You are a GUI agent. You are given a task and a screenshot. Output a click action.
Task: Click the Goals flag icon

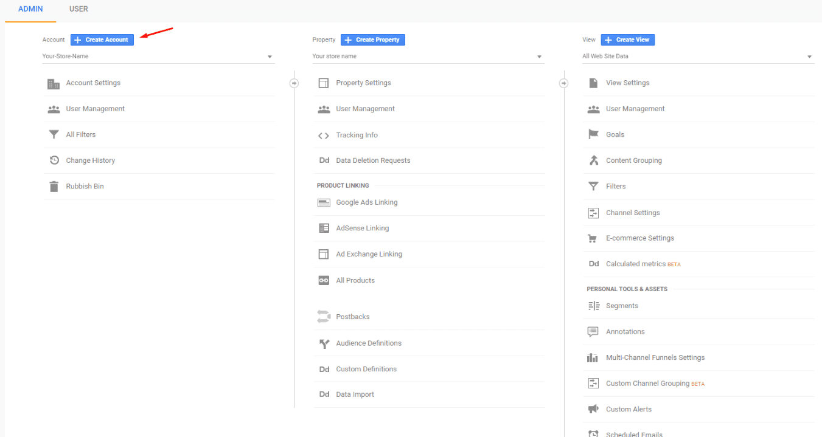tap(593, 135)
